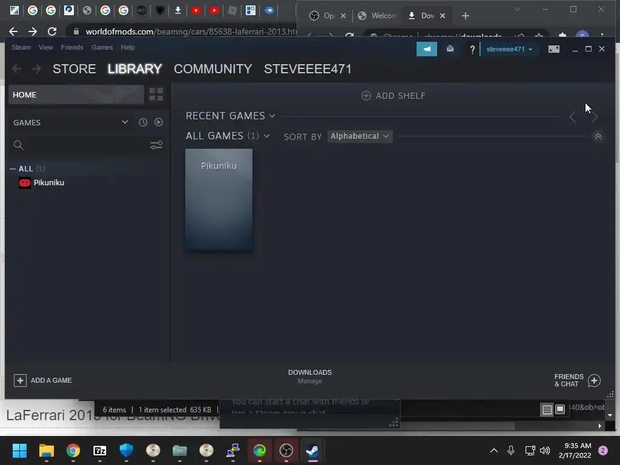This screenshot has width=620, height=465.
Task: Expand the Recent Games shelf dropdown
Action: pos(272,116)
